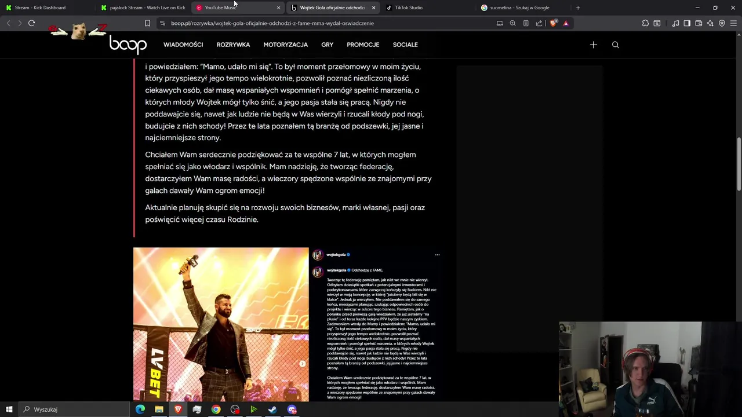The image size is (742, 417).
Task: Click the plus icon in site header
Action: 594,45
